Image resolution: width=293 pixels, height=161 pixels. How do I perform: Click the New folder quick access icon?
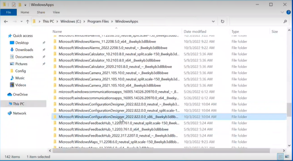[x=20, y=5]
